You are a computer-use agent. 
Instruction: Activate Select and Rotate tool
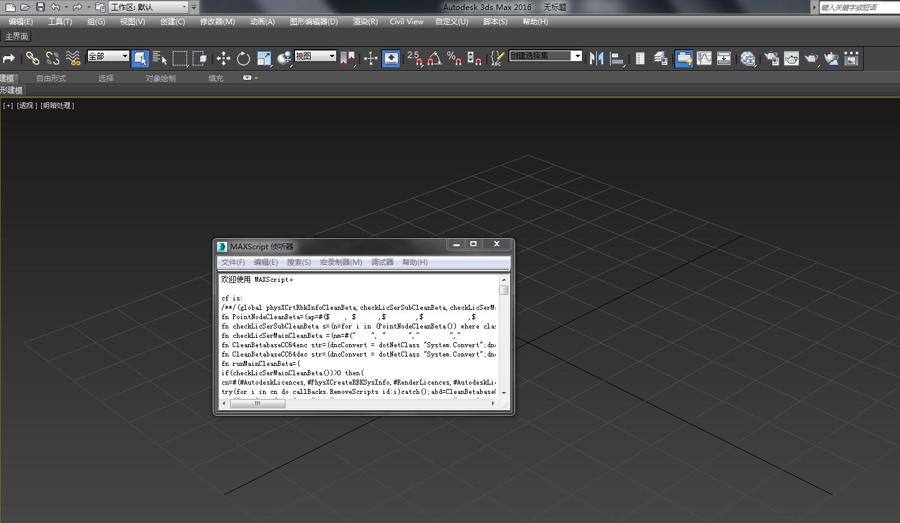tap(243, 59)
